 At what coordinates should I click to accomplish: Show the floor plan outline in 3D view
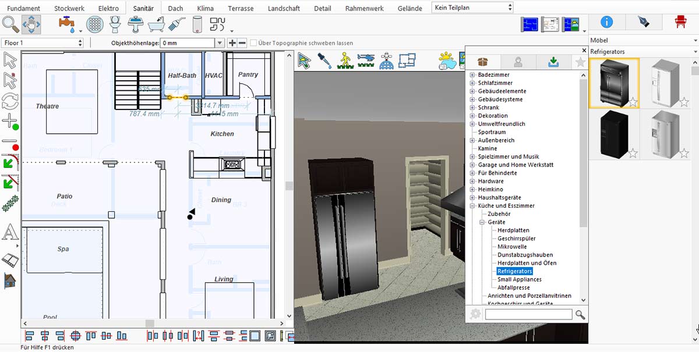[x=407, y=61]
